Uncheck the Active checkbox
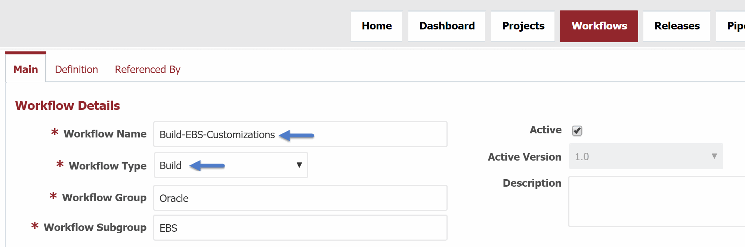The height and width of the screenshot is (247, 745). point(577,130)
